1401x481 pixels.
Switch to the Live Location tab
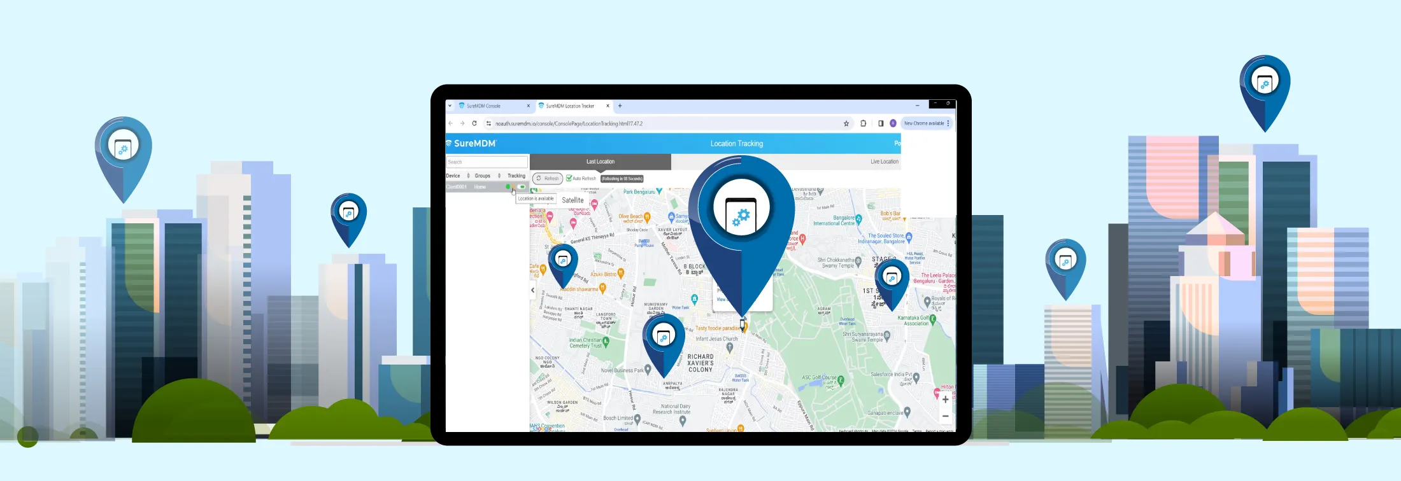[x=885, y=162]
